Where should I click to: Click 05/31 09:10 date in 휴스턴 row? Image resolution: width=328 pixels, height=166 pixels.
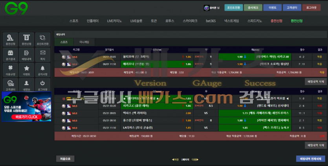pos(109,120)
